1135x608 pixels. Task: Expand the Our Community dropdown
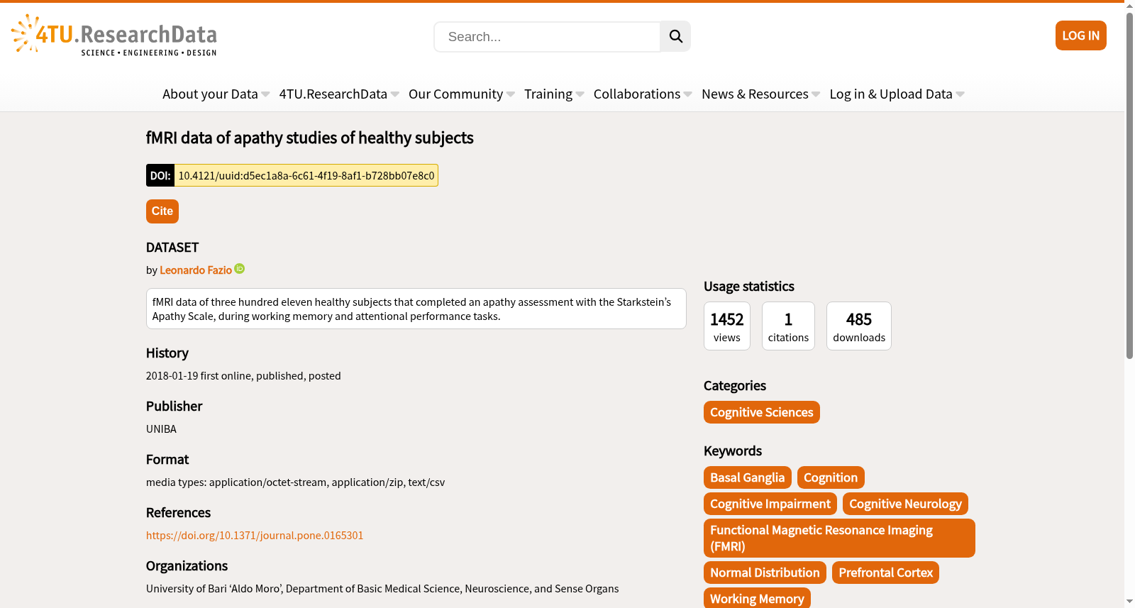[462, 94]
